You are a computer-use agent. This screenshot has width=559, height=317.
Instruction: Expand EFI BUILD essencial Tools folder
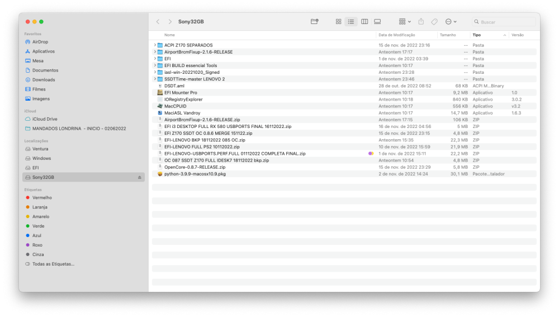pos(155,65)
